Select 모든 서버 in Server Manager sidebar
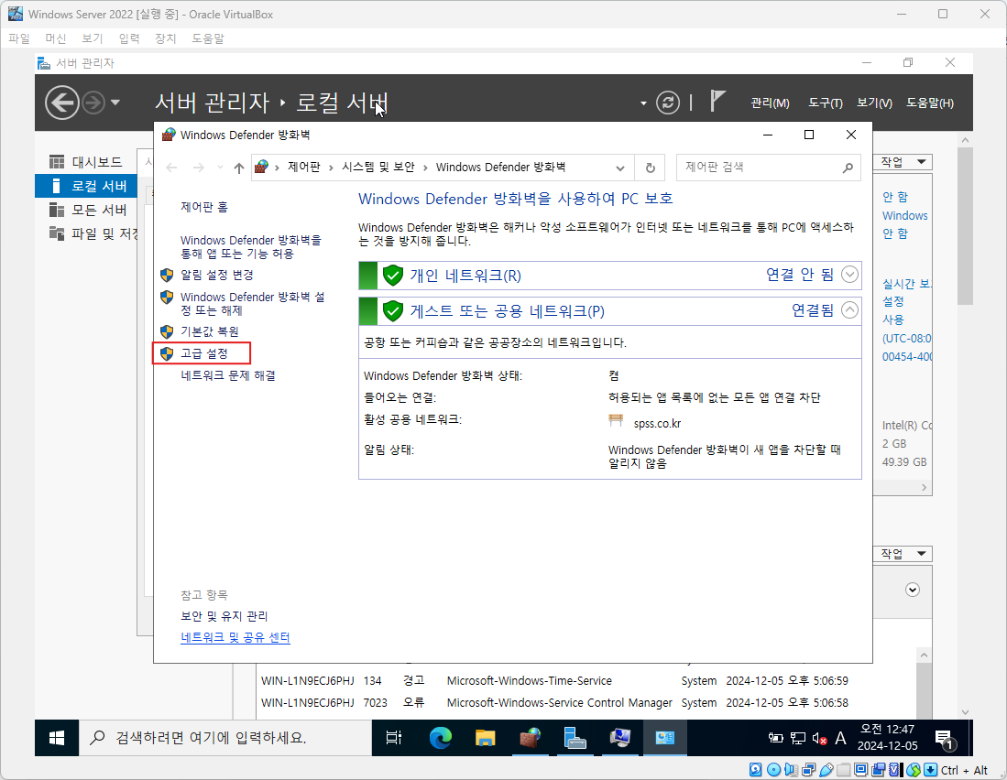The width and height of the screenshot is (1007, 780). [86, 211]
